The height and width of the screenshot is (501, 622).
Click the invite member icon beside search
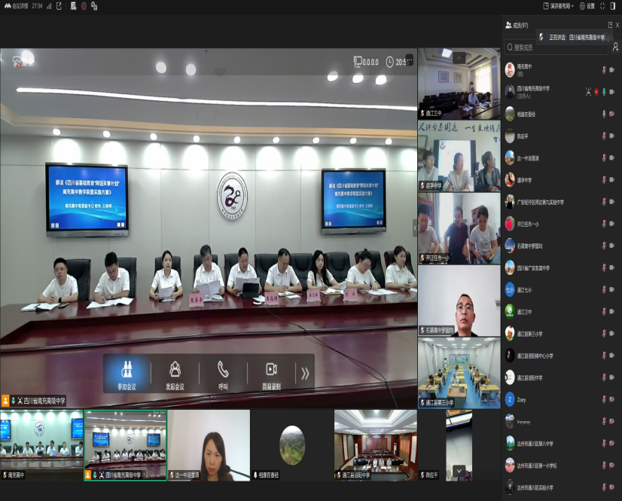pyautogui.click(x=615, y=47)
